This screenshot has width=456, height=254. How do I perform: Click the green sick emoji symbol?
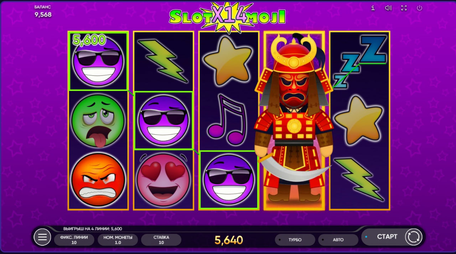coord(98,120)
